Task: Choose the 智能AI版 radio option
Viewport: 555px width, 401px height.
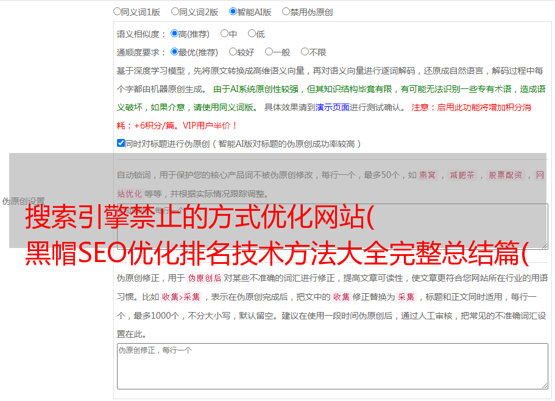Action: coord(233,12)
